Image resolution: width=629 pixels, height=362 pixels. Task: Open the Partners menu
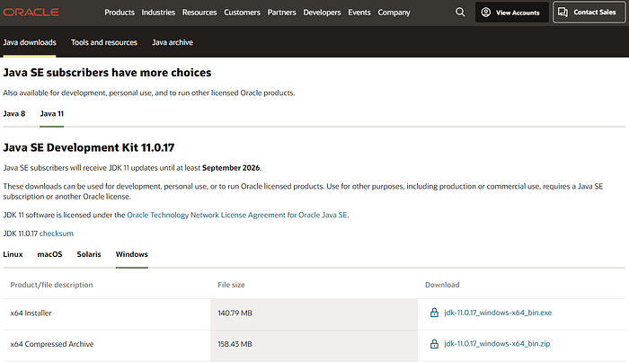(x=281, y=13)
